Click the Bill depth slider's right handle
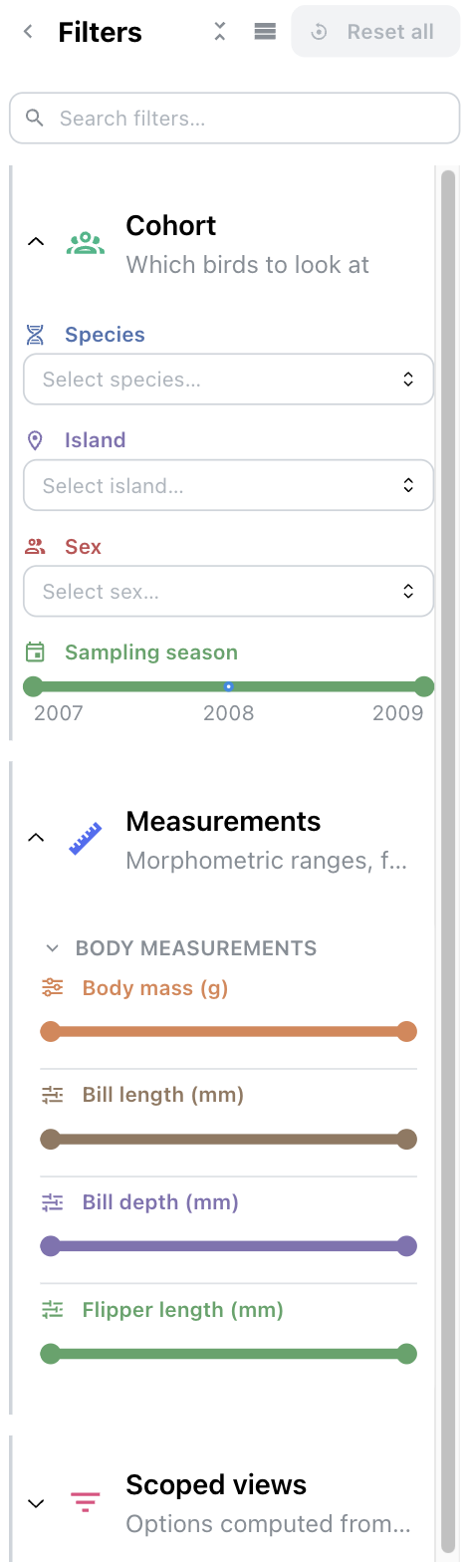This screenshot has height=1562, width=469. (406, 1245)
